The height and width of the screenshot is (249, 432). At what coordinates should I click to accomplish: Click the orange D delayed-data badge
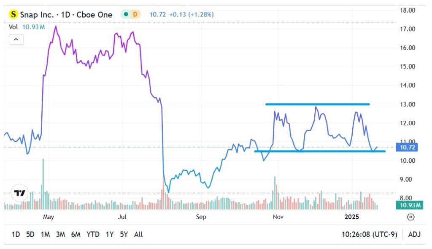(x=135, y=14)
